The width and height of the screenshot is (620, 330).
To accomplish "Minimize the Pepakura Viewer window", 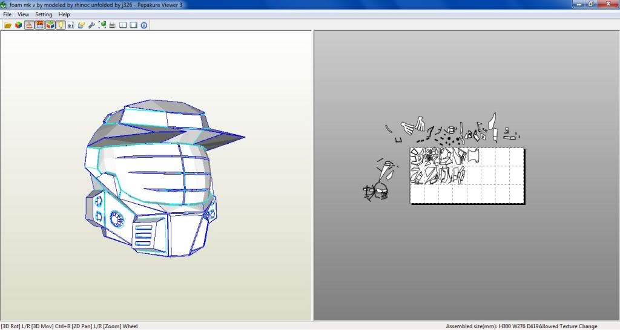I will 579,4.
